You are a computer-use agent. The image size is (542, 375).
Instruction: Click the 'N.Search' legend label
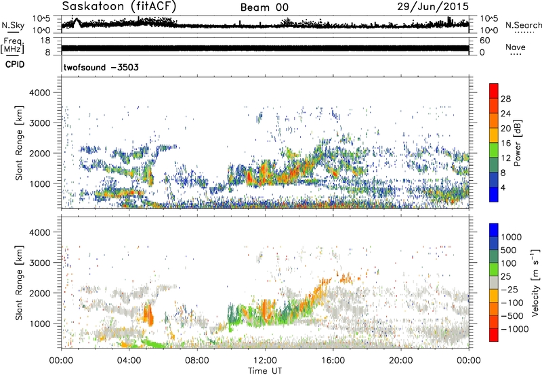click(x=524, y=25)
